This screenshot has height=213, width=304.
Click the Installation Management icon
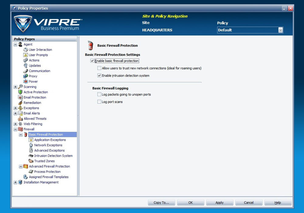pyautogui.click(x=20, y=182)
